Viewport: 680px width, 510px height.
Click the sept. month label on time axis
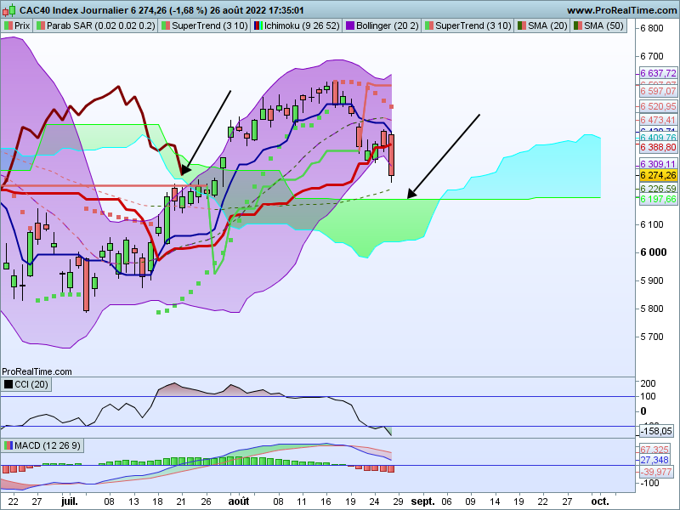click(422, 501)
